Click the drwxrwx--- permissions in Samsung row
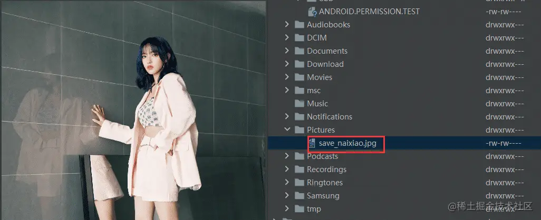Image resolution: width=541 pixels, height=220 pixels. click(x=505, y=196)
